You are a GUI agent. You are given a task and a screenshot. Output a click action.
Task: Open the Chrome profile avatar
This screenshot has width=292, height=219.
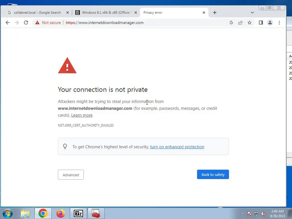click(270, 23)
